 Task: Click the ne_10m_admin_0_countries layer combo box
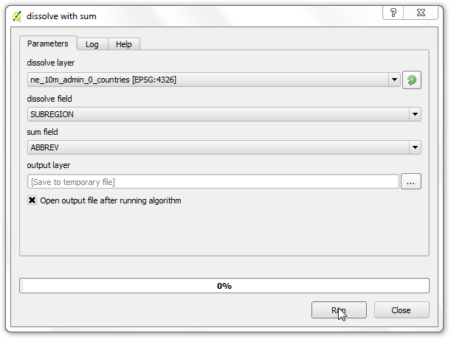(x=214, y=80)
